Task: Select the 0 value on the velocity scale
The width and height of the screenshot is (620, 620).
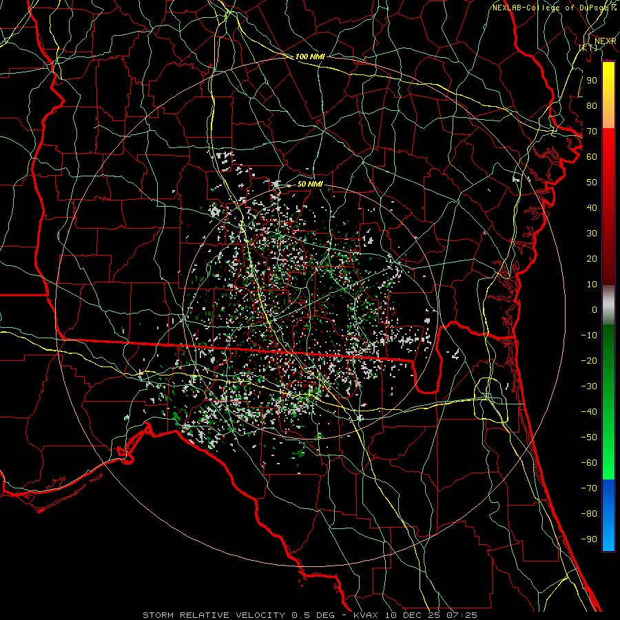Action: click(595, 310)
